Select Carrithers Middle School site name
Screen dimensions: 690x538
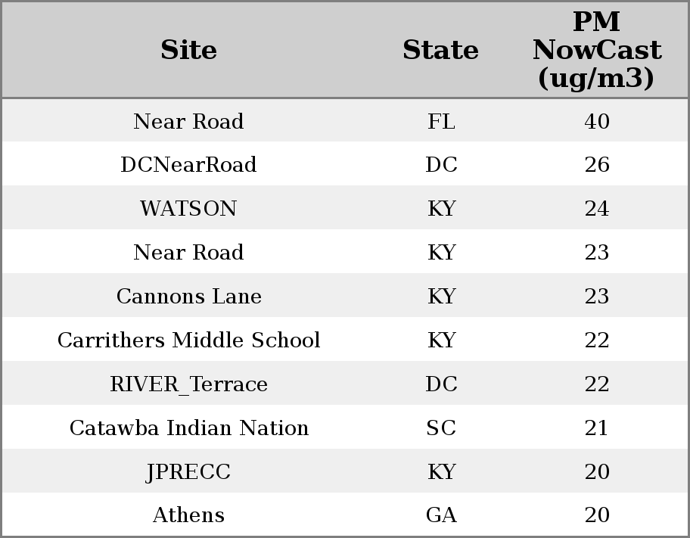click(x=188, y=340)
